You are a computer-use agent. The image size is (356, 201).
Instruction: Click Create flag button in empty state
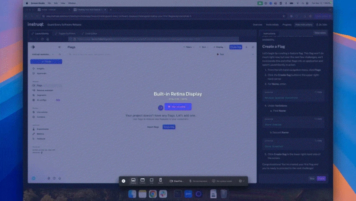click(169, 127)
